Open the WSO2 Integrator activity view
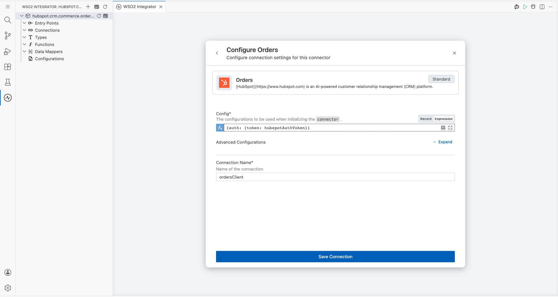Viewport: 558px width, 297px height. [8, 98]
